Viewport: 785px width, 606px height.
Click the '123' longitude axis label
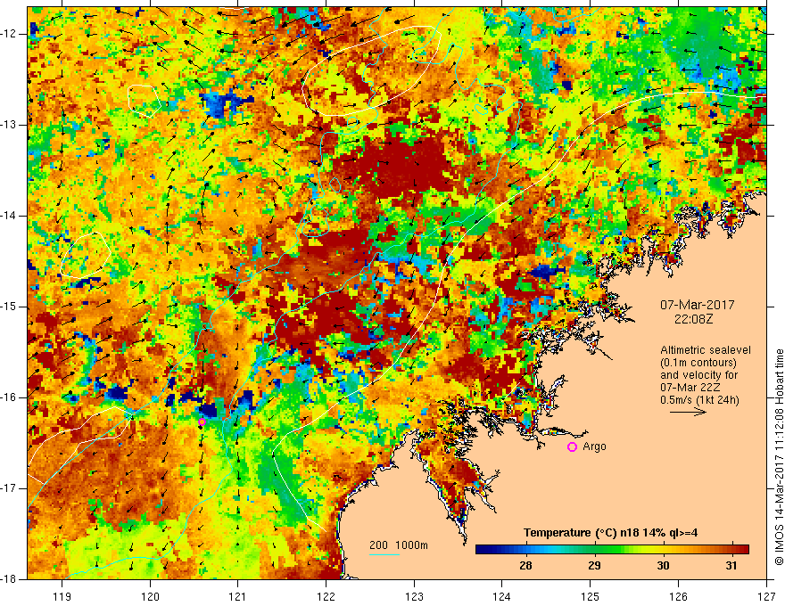click(x=414, y=596)
